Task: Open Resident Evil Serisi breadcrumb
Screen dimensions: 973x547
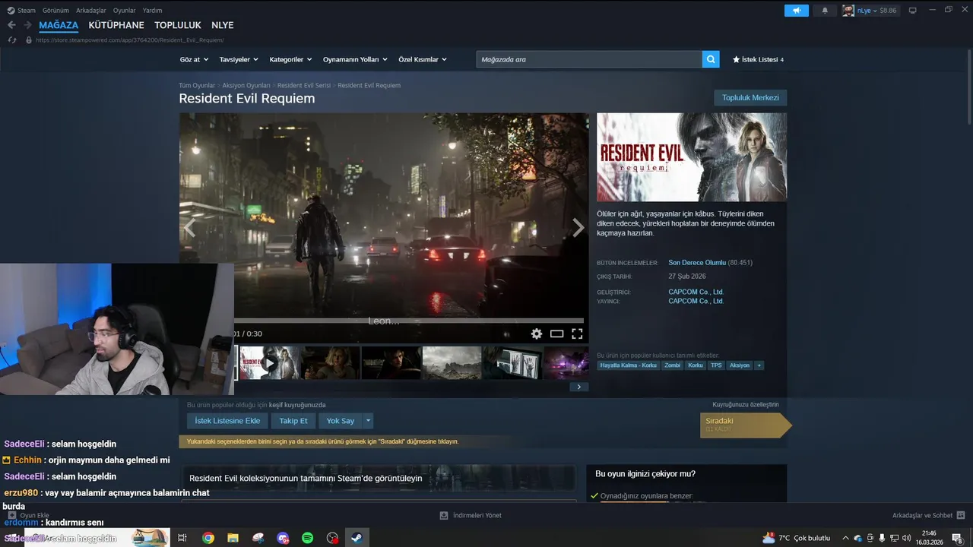Action: point(304,86)
